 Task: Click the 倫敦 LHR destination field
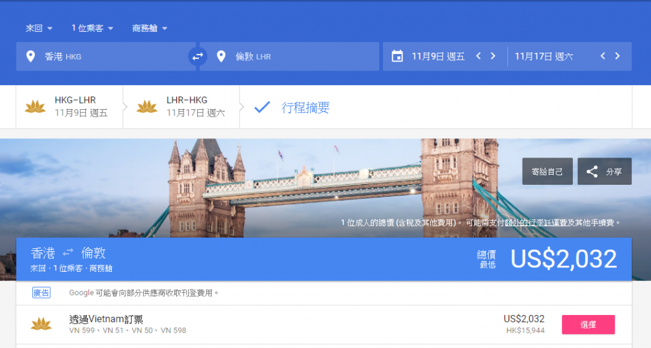(x=289, y=57)
